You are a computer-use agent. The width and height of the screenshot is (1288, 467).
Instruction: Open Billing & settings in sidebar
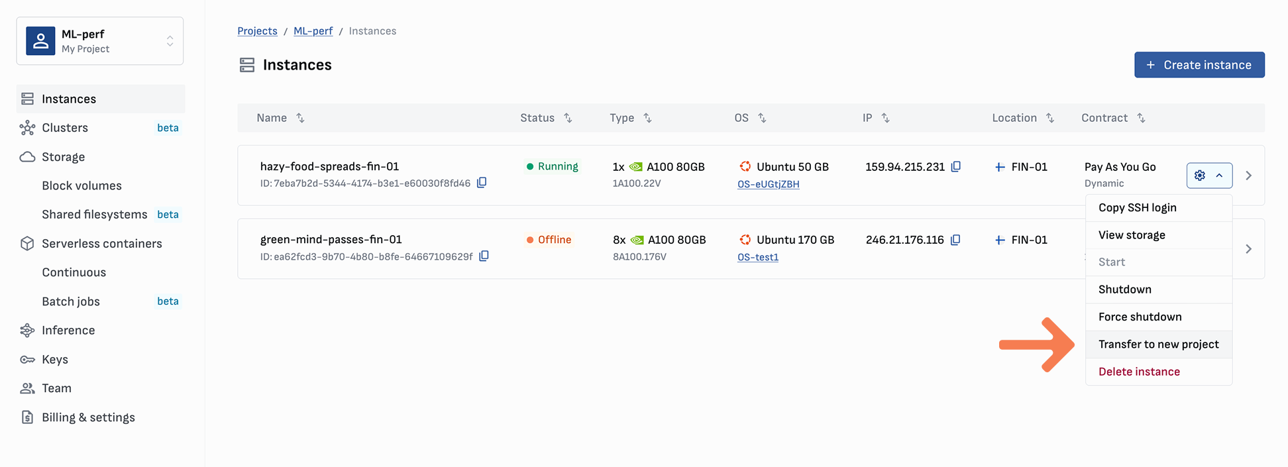[88, 417]
